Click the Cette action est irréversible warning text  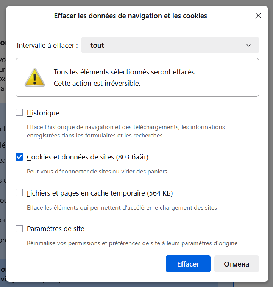pyautogui.click(x=97, y=83)
